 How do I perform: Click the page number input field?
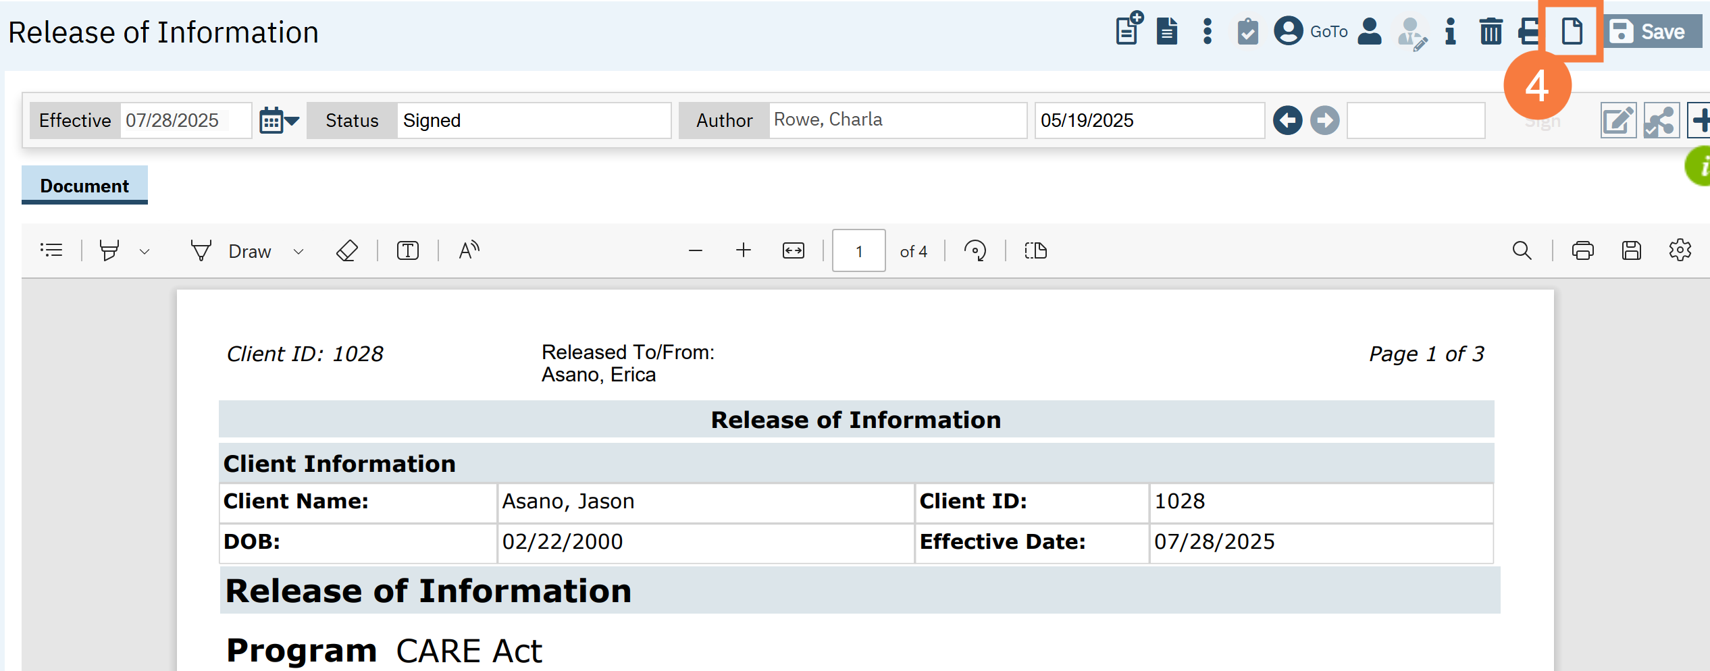[858, 251]
